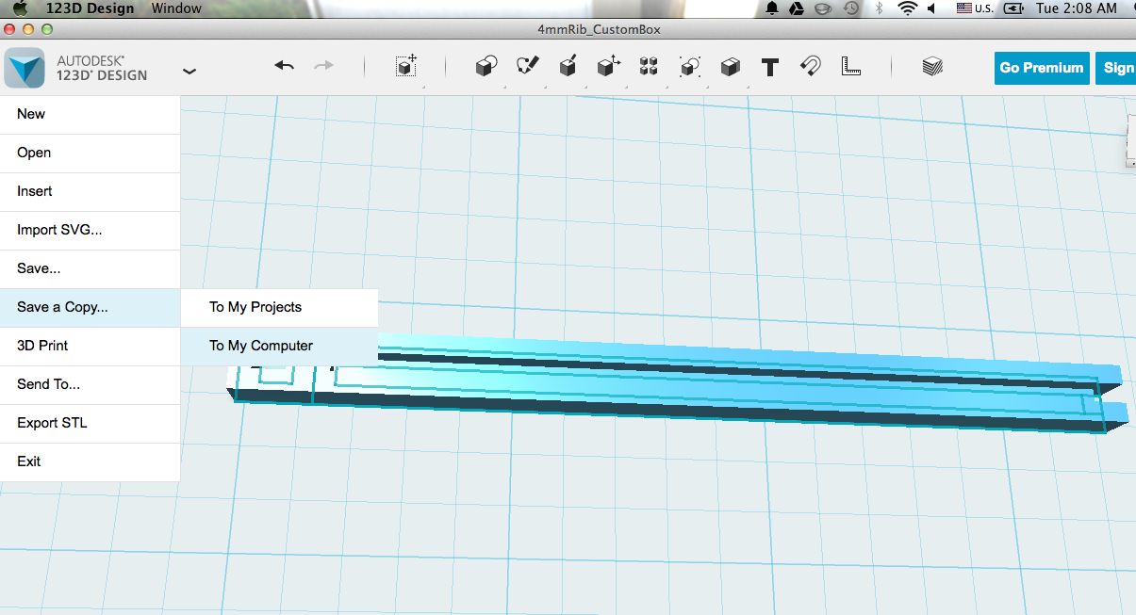Choose New from the menu

tap(90, 114)
